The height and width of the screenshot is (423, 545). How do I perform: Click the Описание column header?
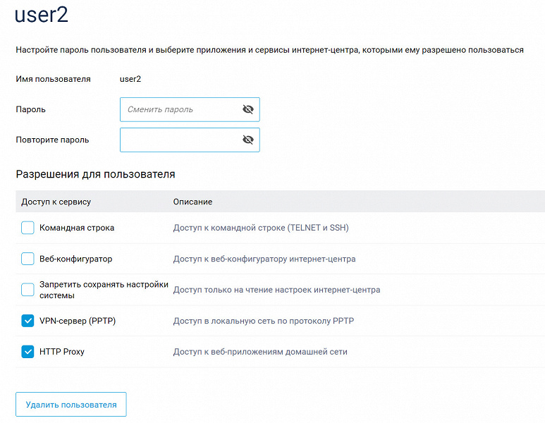pyautogui.click(x=192, y=202)
